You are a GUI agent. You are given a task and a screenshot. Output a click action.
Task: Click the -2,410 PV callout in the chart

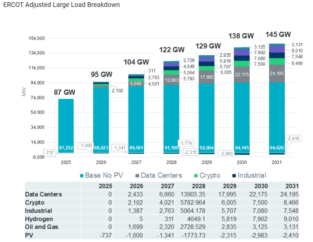pos(293,138)
